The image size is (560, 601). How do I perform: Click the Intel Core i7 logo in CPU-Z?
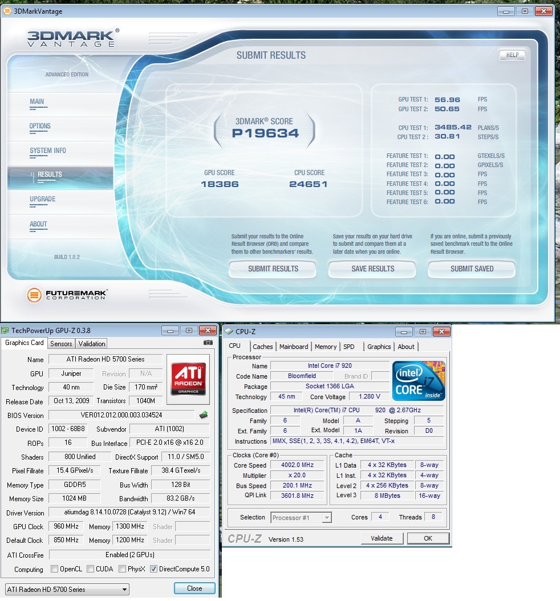tap(419, 380)
